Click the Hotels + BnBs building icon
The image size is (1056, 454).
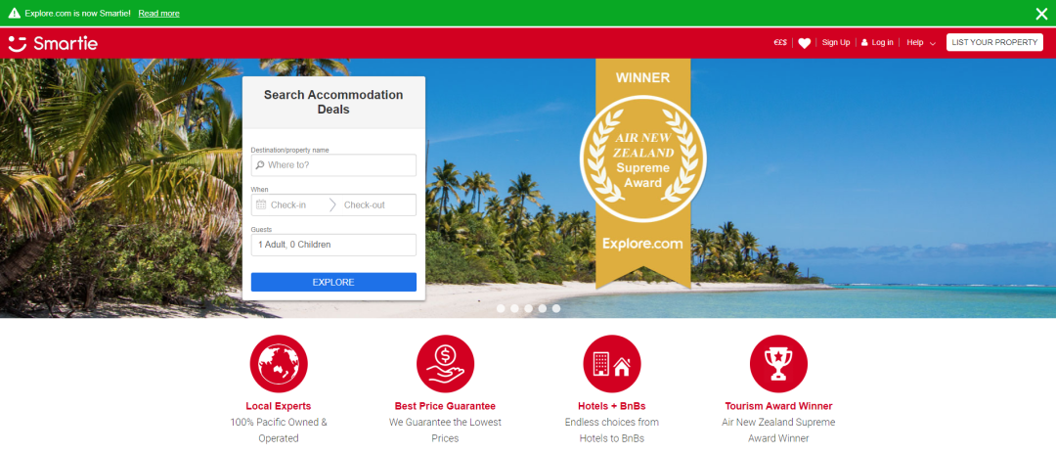tap(612, 364)
